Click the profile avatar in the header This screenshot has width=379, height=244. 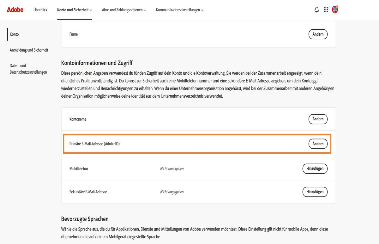coord(335,9)
